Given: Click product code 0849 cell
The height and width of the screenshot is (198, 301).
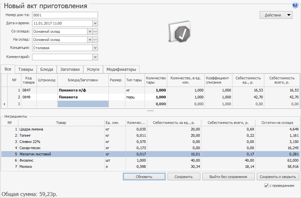Looking at the screenshot, I should pyautogui.click(x=29, y=97).
